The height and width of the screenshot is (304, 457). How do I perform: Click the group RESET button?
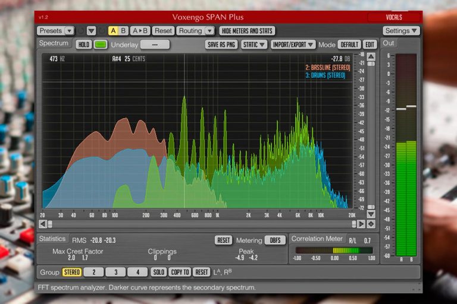201,273
